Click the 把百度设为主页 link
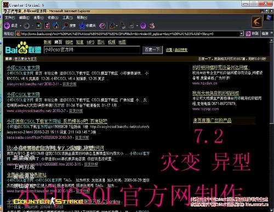274x212 pixels. 26,59
